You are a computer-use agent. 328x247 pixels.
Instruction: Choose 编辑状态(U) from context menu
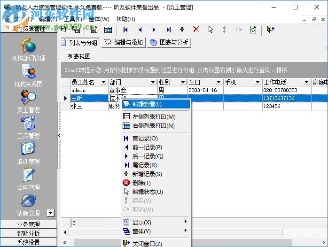pyautogui.click(x=156, y=192)
